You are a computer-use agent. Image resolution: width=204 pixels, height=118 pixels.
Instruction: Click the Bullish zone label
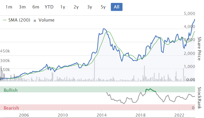[11, 90]
